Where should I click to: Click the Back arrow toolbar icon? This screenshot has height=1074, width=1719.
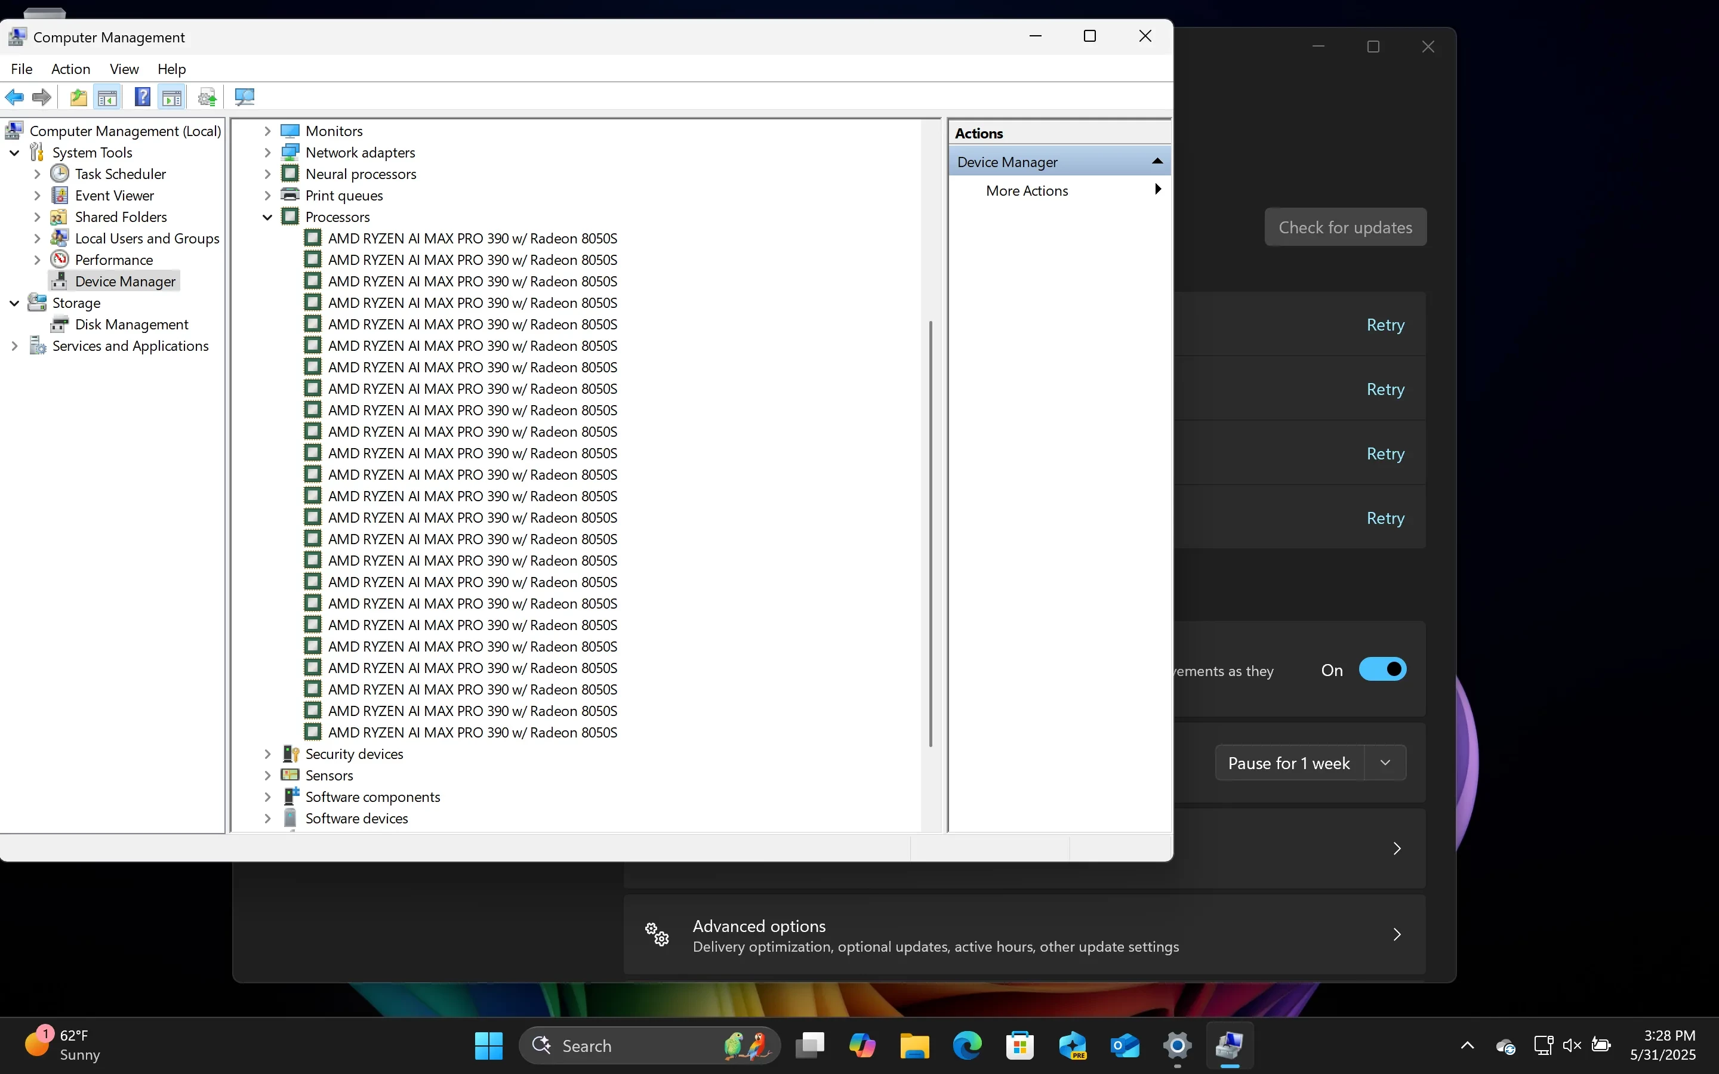[x=14, y=97]
